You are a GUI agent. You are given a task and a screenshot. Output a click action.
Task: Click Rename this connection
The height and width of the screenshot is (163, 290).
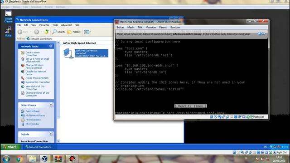click(x=38, y=82)
